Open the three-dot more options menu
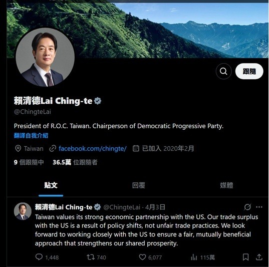269x267 pixels. 259,207
